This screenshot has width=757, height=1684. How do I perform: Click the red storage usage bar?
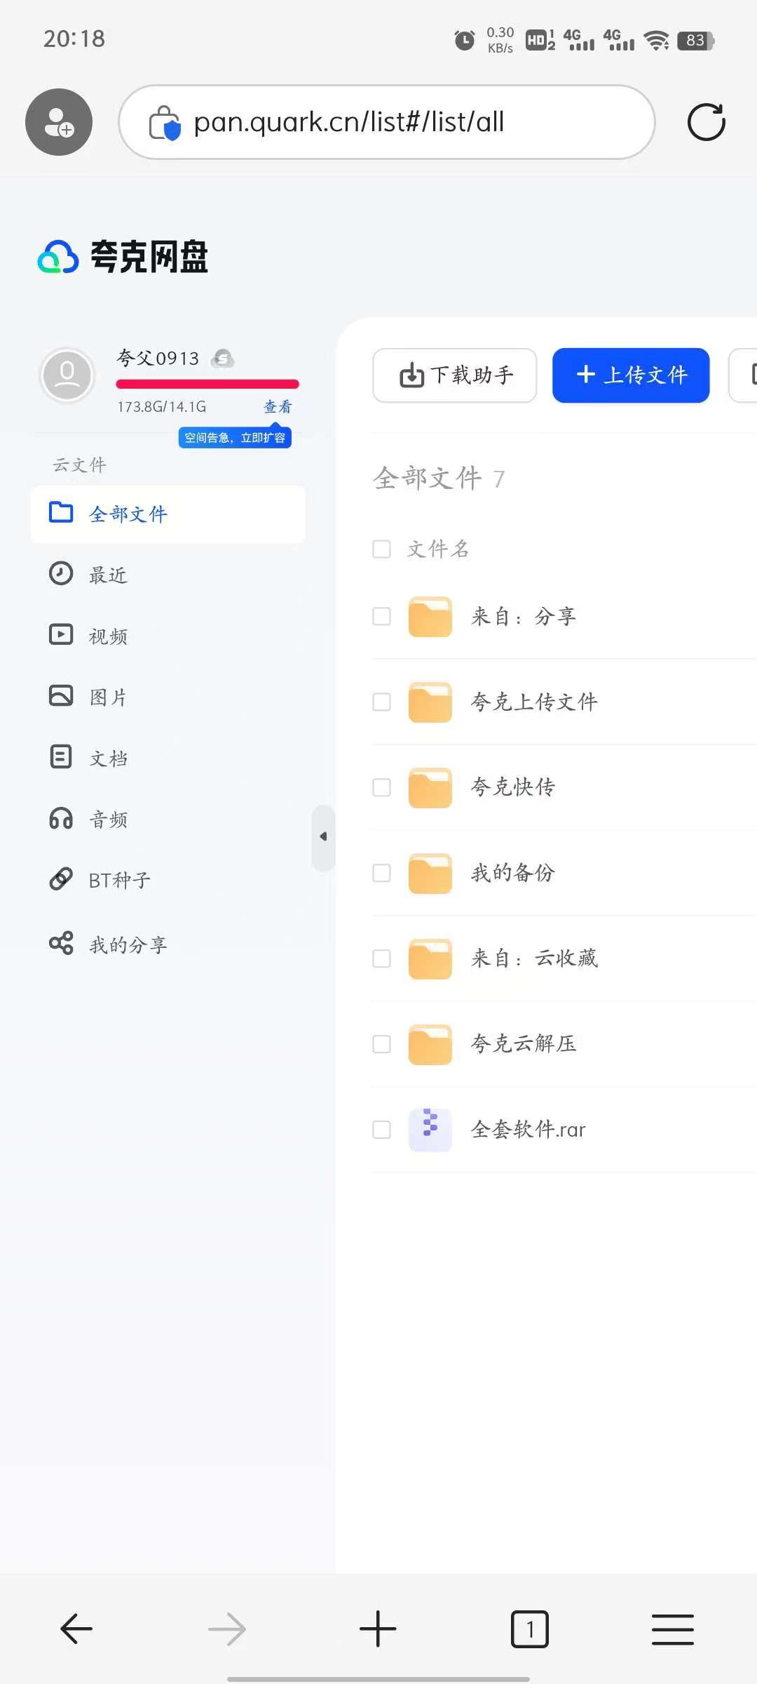[207, 384]
